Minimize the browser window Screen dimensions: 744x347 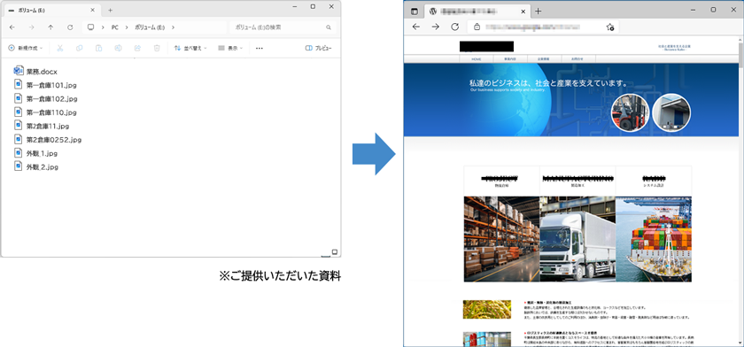point(694,10)
